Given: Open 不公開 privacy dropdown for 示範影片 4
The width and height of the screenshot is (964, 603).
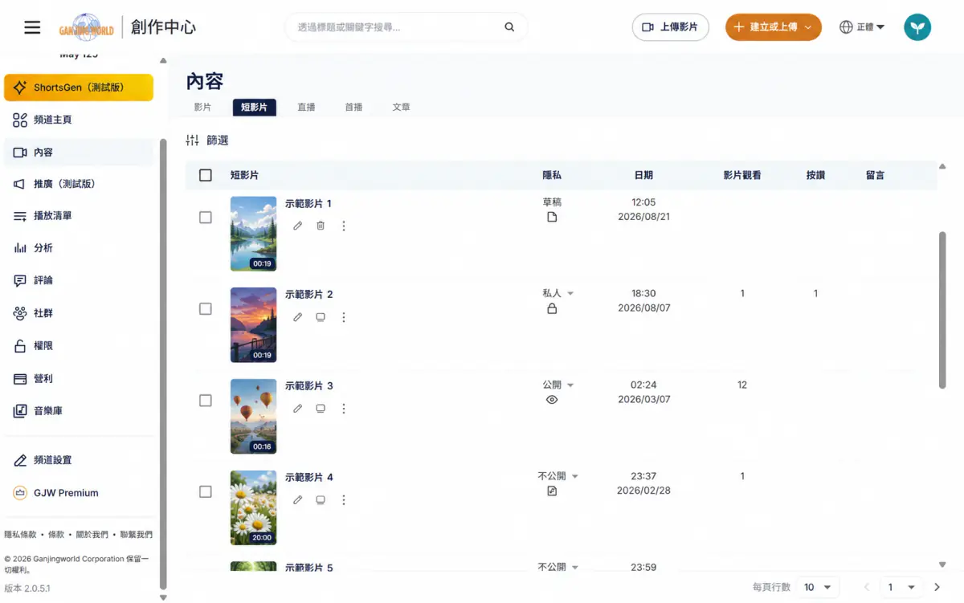Looking at the screenshot, I should click(x=558, y=476).
